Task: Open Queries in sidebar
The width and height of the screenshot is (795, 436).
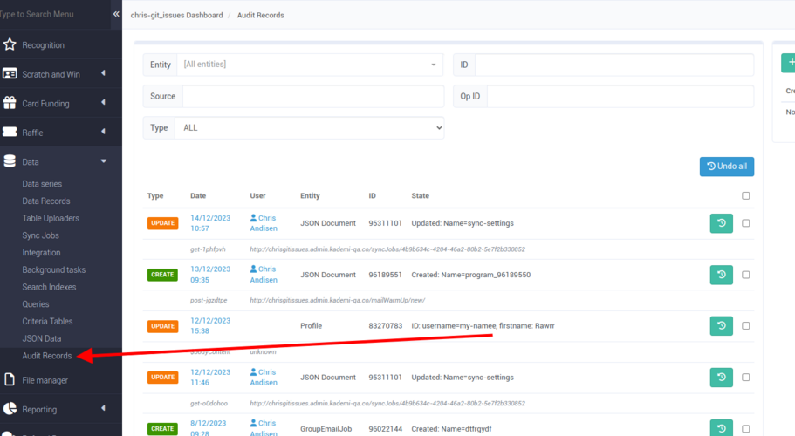Action: (36, 304)
